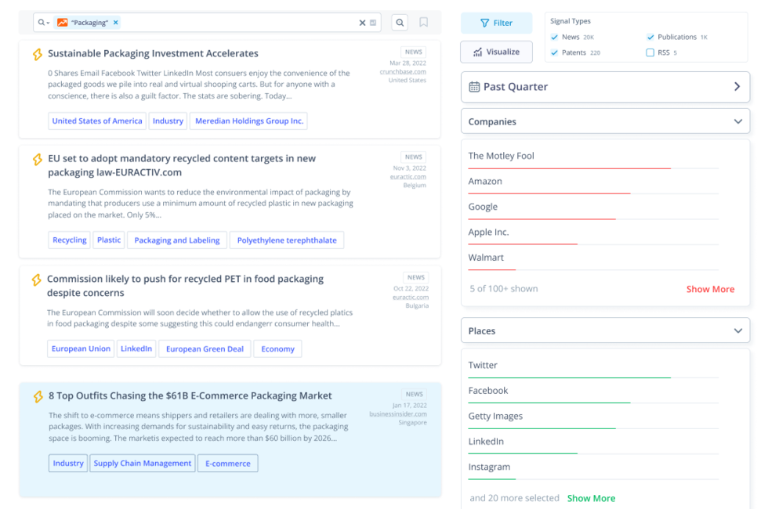Click the orange trend icon in search chip
Screen dimensions: 768x509
[x=63, y=23]
